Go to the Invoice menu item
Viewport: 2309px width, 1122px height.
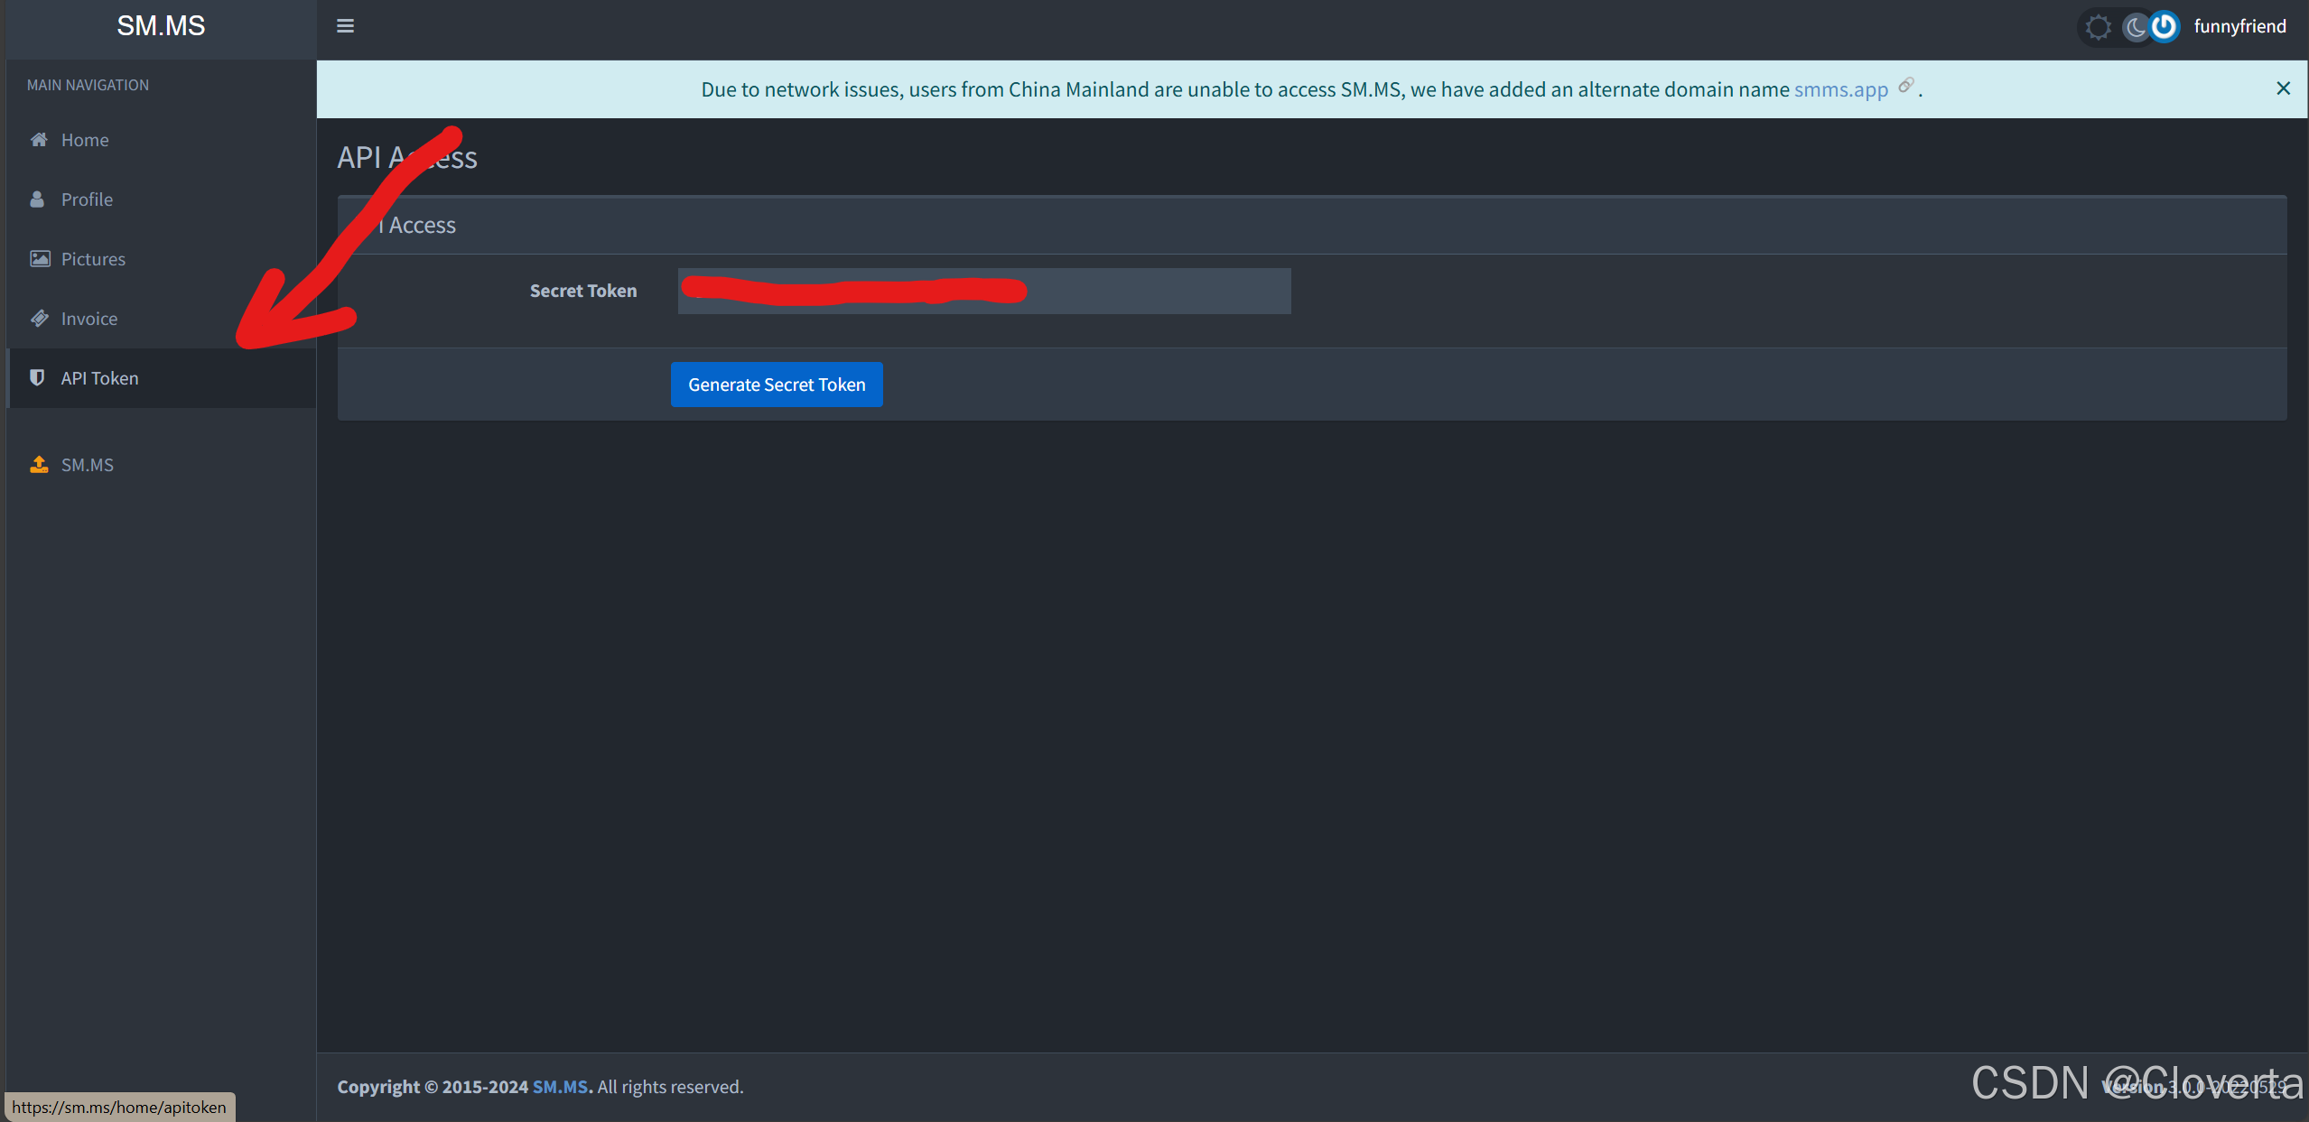[88, 319]
